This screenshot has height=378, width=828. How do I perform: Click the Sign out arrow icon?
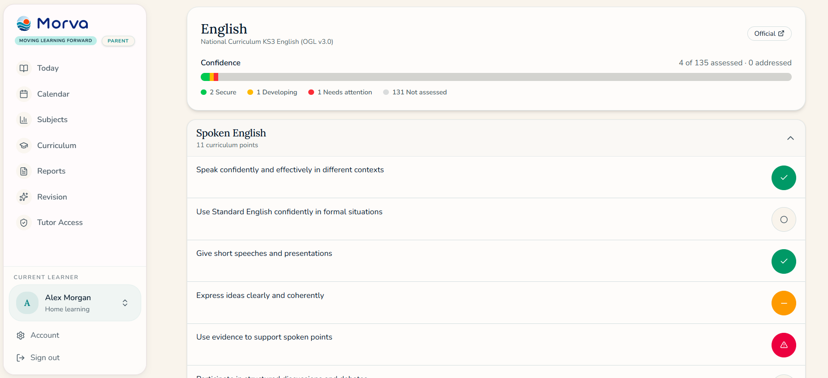(x=21, y=358)
